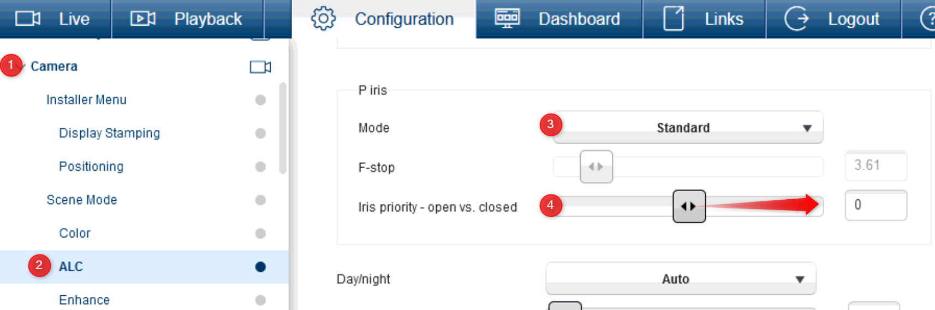Select the Display Stamping status dot
935x310 pixels.
coord(260,133)
